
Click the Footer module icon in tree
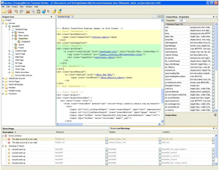[16, 48]
